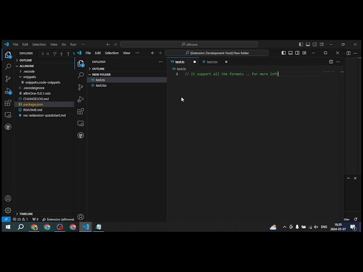This screenshot has width=363, height=272.
Task: Open Windows Start menu
Action: [x=8, y=227]
